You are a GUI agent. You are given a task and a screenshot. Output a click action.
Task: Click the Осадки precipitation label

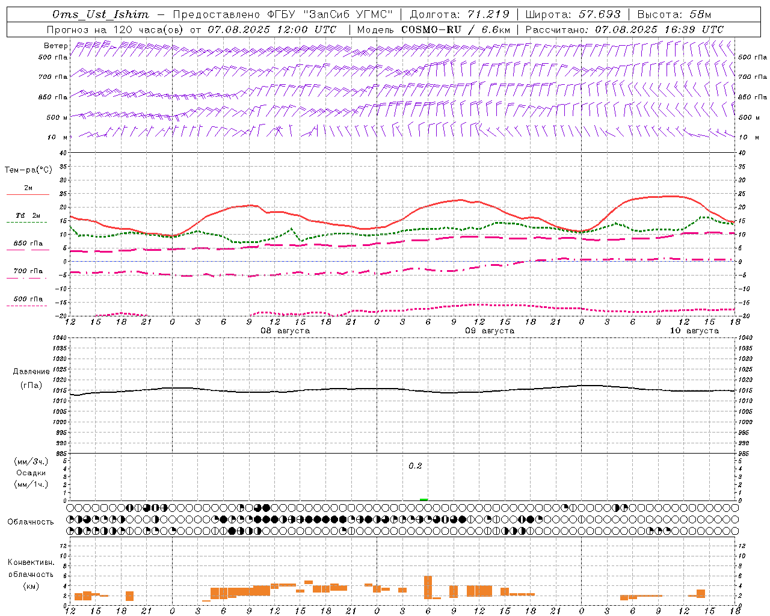(32, 473)
